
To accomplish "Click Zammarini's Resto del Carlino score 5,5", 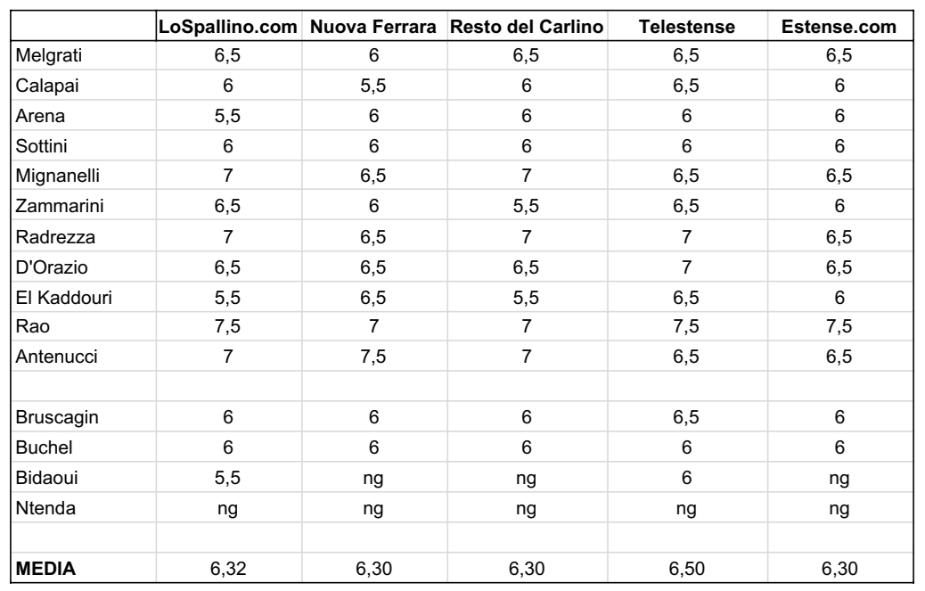I will pyautogui.click(x=527, y=206).
